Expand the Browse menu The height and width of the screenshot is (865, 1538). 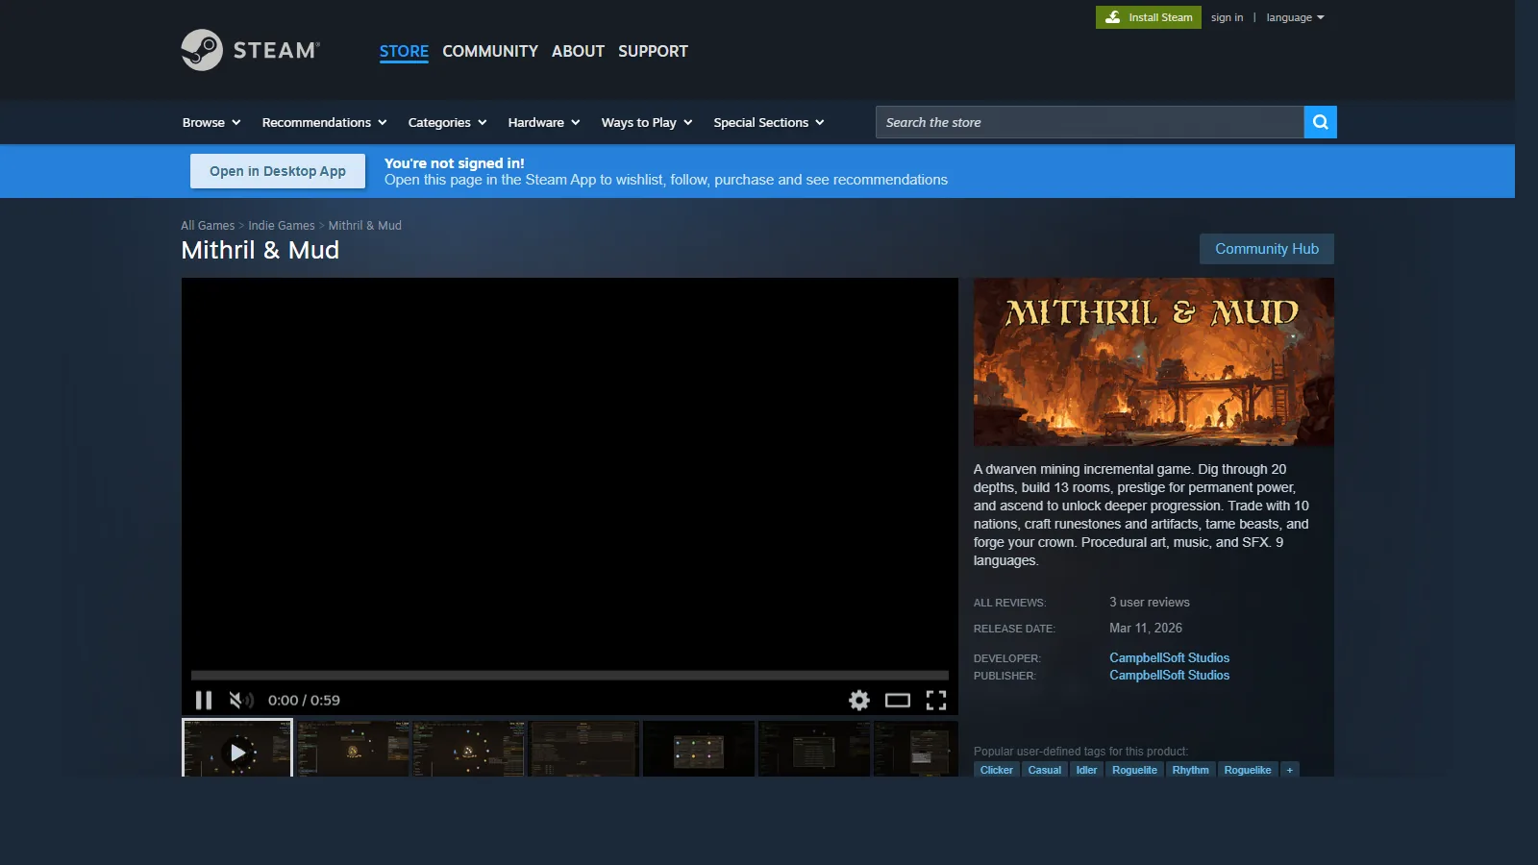pyautogui.click(x=211, y=122)
